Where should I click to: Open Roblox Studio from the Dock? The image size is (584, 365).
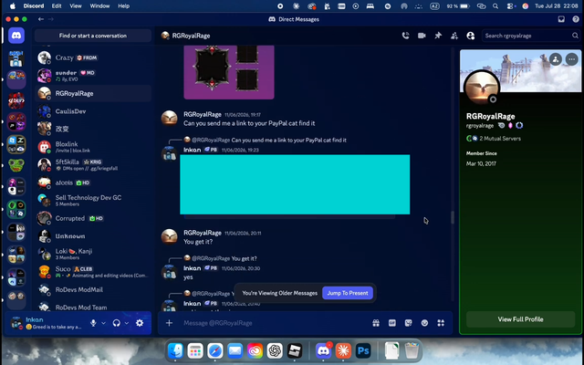[295, 350]
